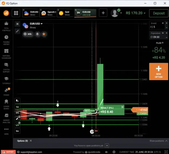This screenshot has height=154, width=169.
Task: Switch to the first EUR/USD Binary tab
Action: coord(31,13)
